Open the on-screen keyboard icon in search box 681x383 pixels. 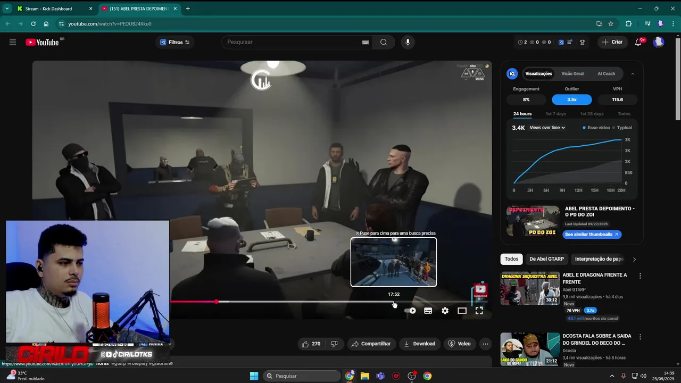(366, 42)
